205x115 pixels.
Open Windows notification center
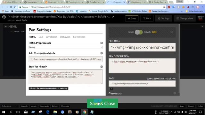tap(200, 112)
